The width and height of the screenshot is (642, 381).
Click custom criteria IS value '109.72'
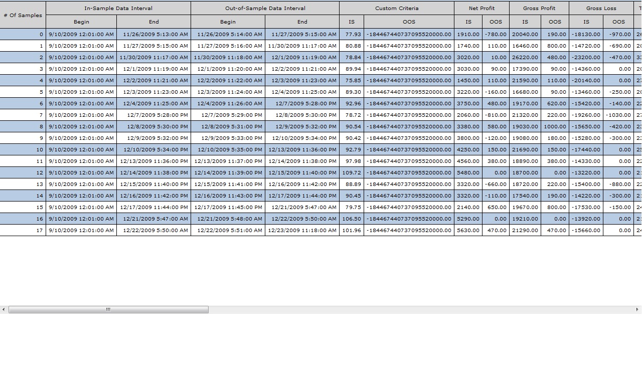(352, 172)
